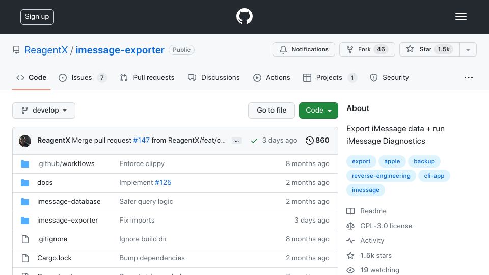
Task: Open the Pull requests tab
Action: pyautogui.click(x=147, y=77)
